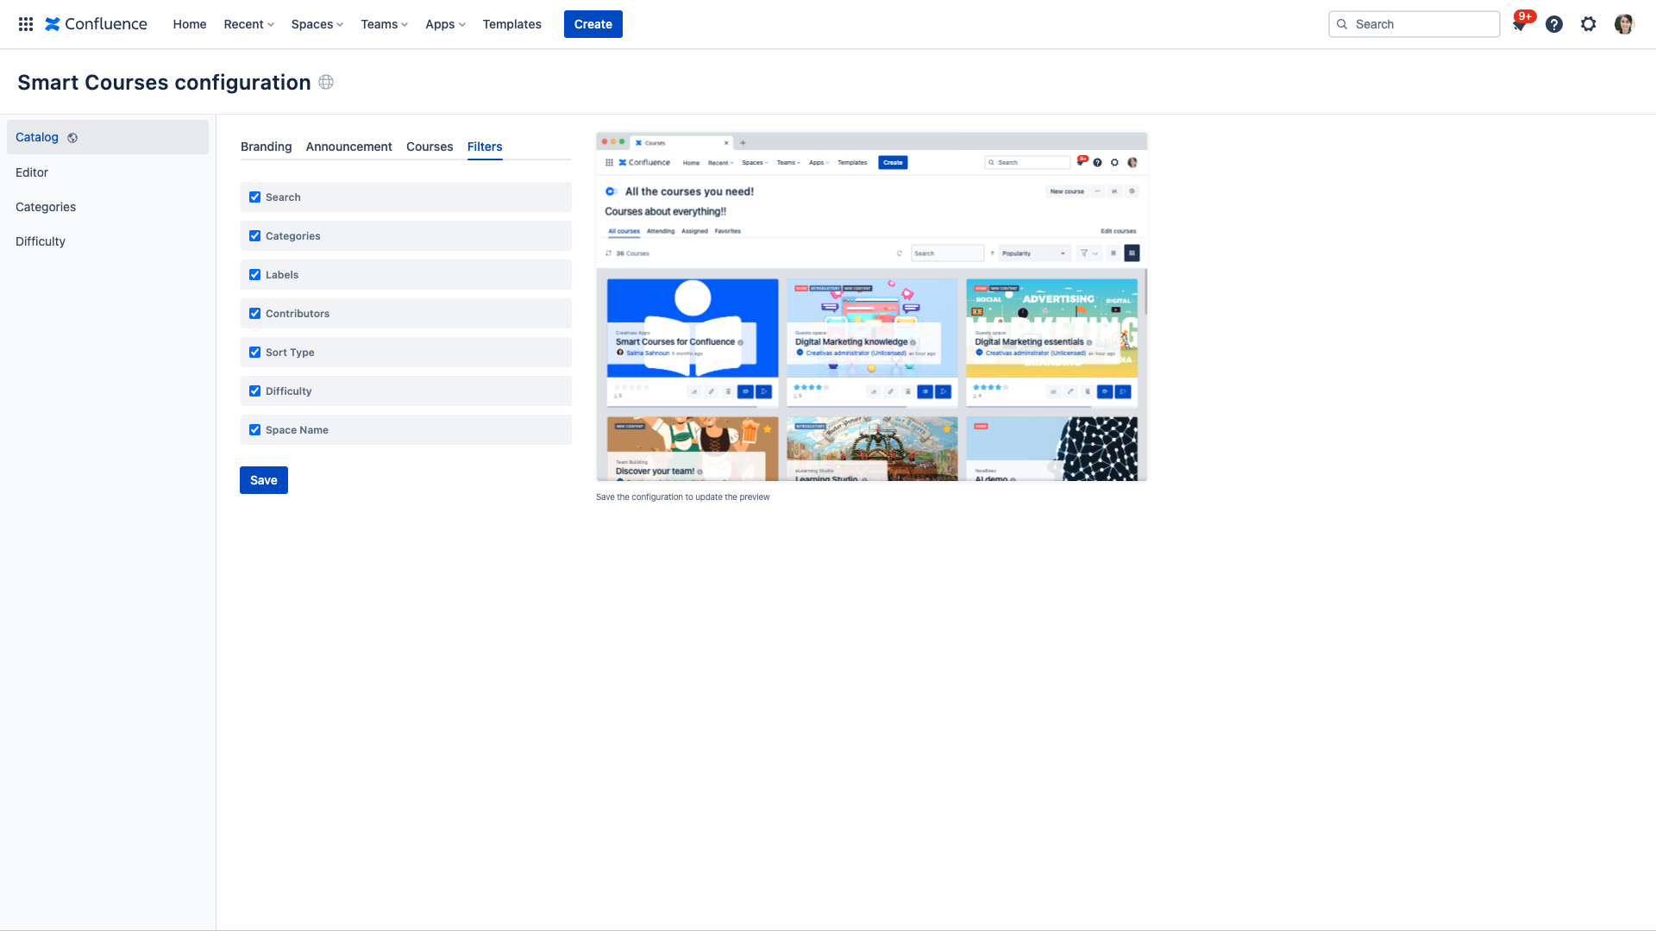The height and width of the screenshot is (931, 1656).
Task: Open Difficulty in the sidebar
Action: (108, 241)
